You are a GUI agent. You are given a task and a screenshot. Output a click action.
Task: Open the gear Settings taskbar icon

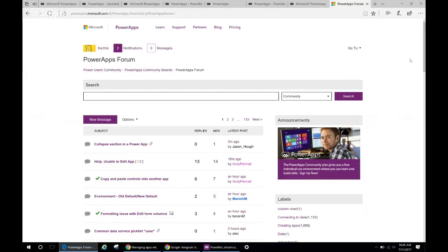click(x=247, y=247)
